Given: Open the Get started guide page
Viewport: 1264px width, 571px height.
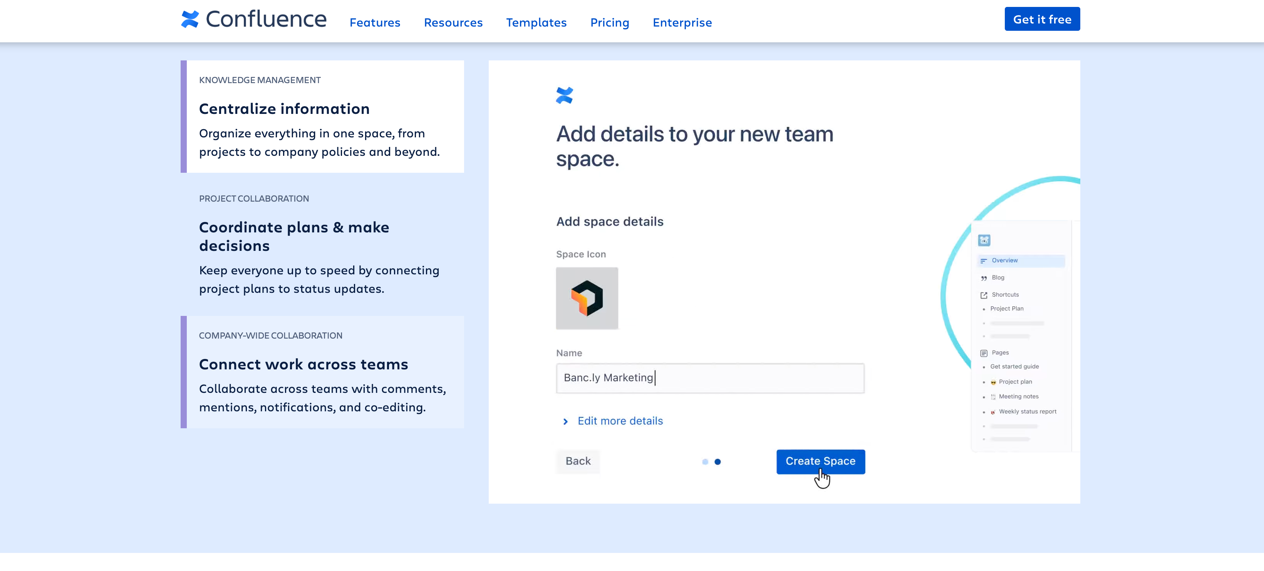Looking at the screenshot, I should coord(1014,366).
